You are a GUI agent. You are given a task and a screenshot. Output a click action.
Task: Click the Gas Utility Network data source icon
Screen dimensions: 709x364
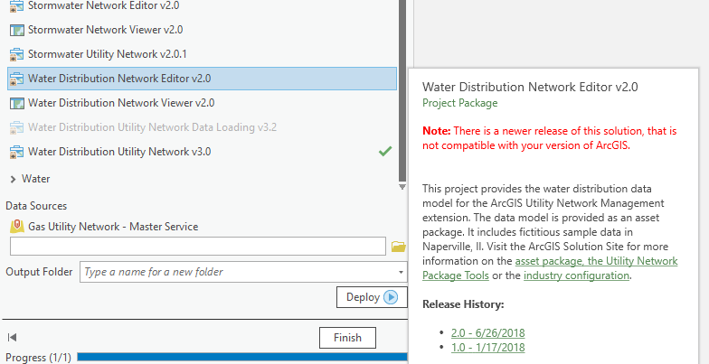point(16,226)
